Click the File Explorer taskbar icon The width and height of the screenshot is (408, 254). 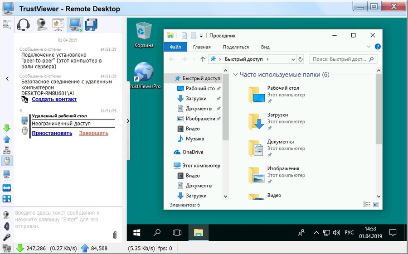click(x=198, y=232)
